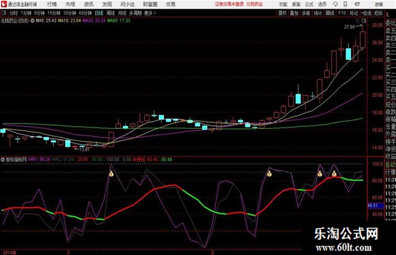Click the diamond icon above the price axis
The height and width of the screenshot is (255, 396).
pyautogui.click(x=357, y=21)
